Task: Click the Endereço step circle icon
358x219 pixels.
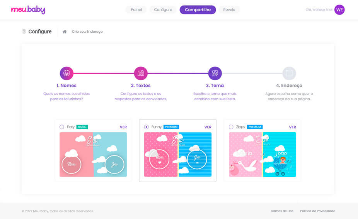Action: (x=289, y=73)
